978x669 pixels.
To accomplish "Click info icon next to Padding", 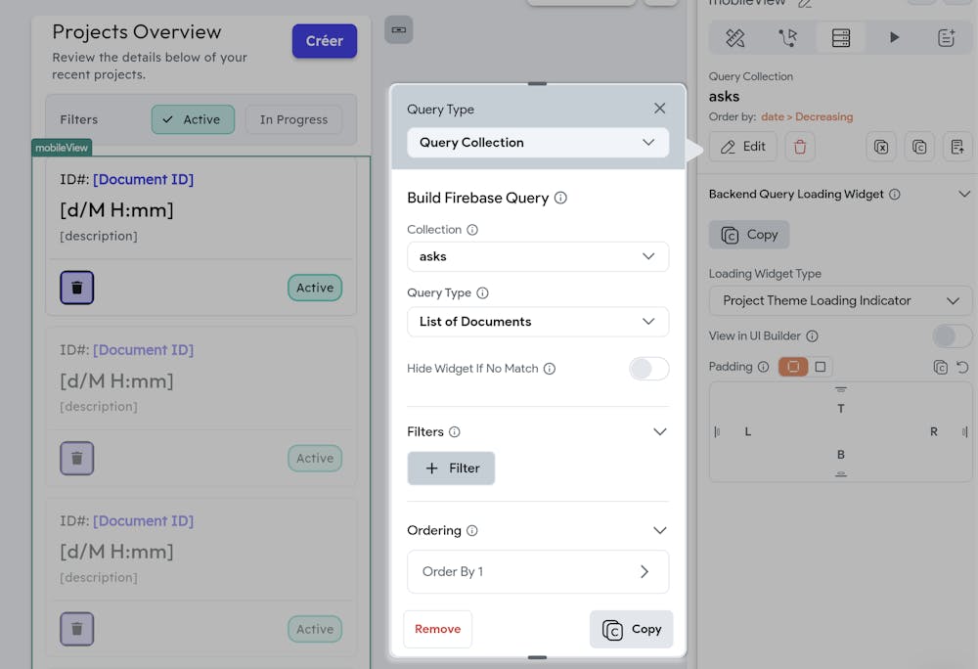I will coord(764,367).
